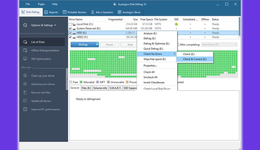Open the File menu

tap(28, 4)
